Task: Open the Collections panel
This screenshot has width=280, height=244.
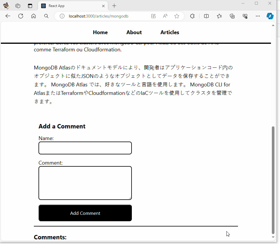Action: pyautogui.click(x=232, y=16)
